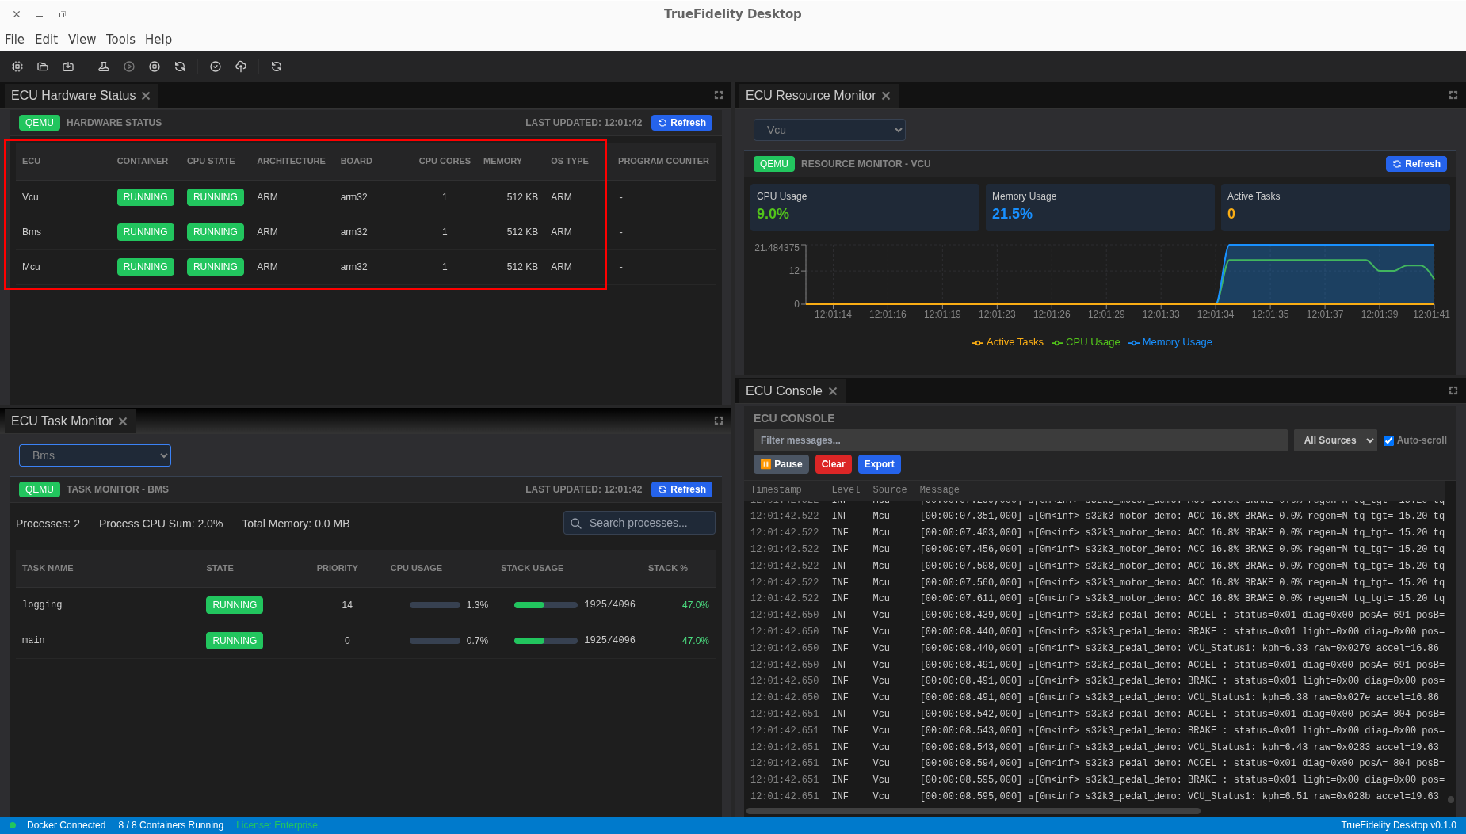The image size is (1466, 834).
Task: Click '8 / 8 Containers Running' in status bar
Action: (171, 825)
